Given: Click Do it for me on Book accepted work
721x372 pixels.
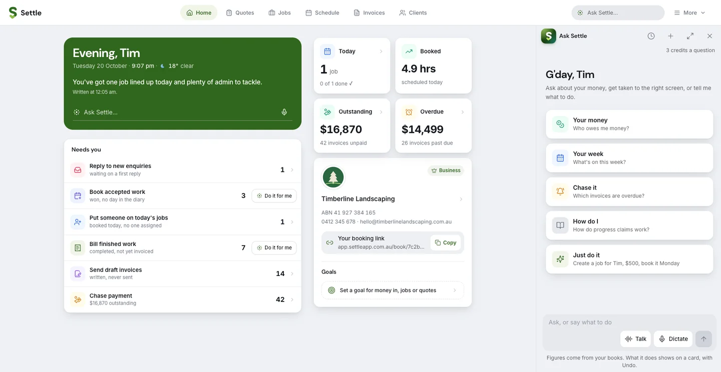Looking at the screenshot, I should pyautogui.click(x=274, y=196).
